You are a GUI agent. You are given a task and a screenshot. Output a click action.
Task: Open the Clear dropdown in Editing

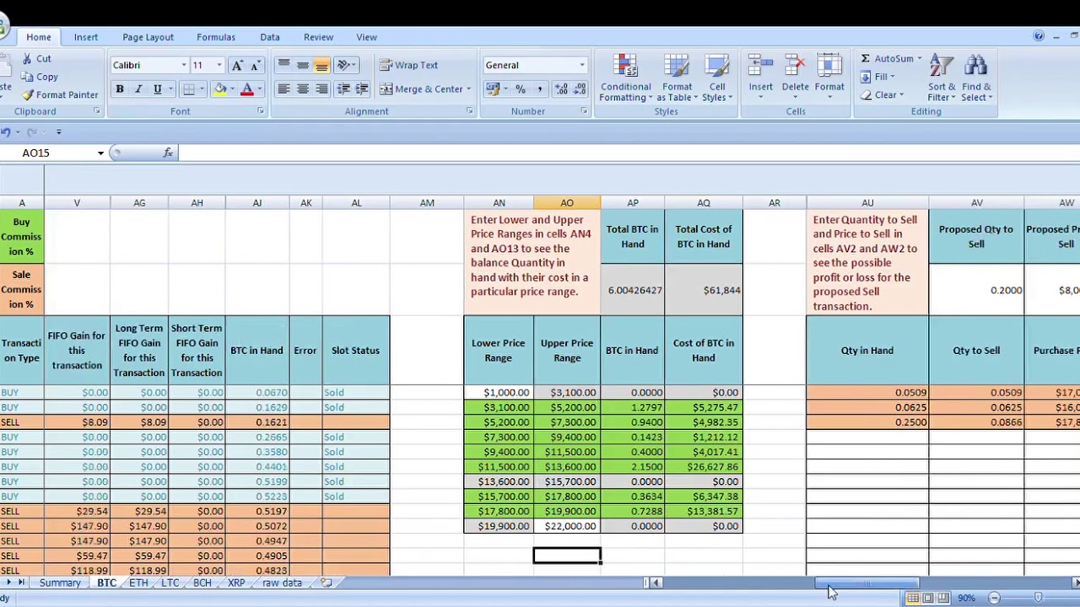tap(882, 95)
